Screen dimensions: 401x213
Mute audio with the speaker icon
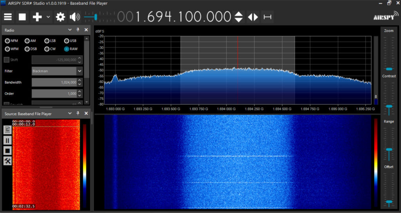[74, 17]
